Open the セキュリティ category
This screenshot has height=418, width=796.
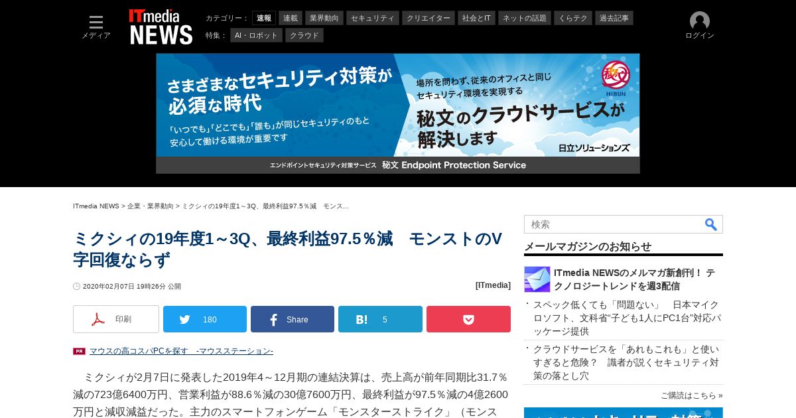(x=373, y=18)
